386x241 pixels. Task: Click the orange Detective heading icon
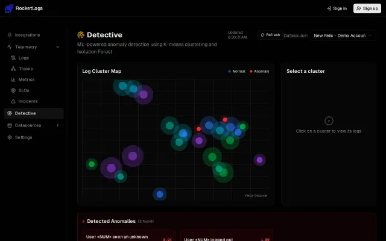(x=81, y=35)
